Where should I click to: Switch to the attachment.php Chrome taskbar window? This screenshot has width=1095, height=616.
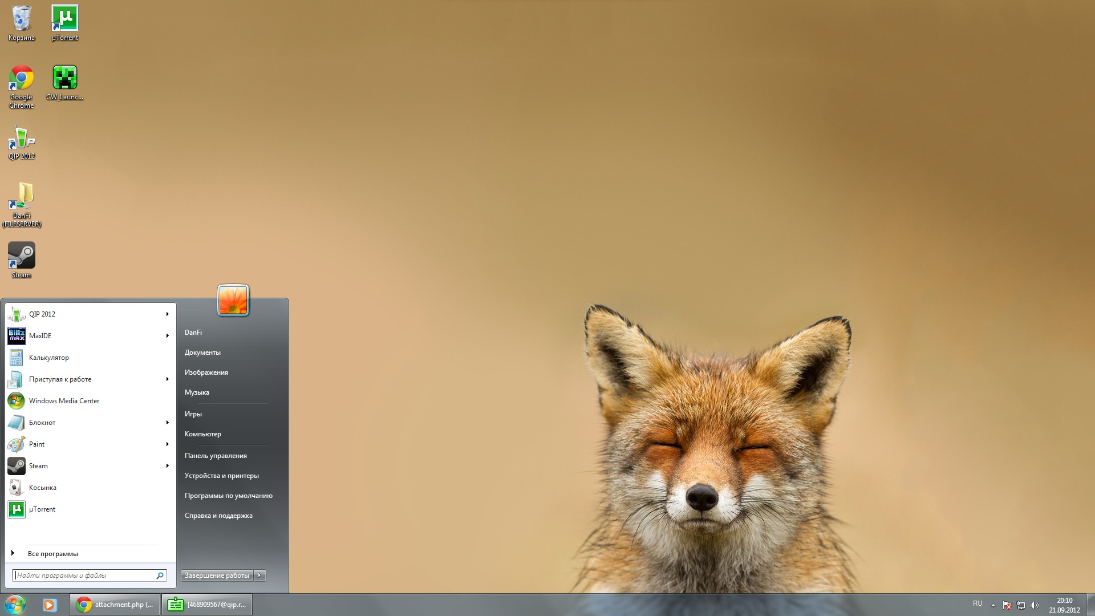click(115, 605)
